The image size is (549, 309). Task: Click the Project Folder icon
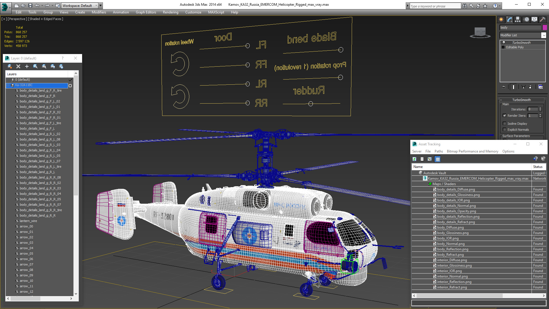(x=57, y=5)
